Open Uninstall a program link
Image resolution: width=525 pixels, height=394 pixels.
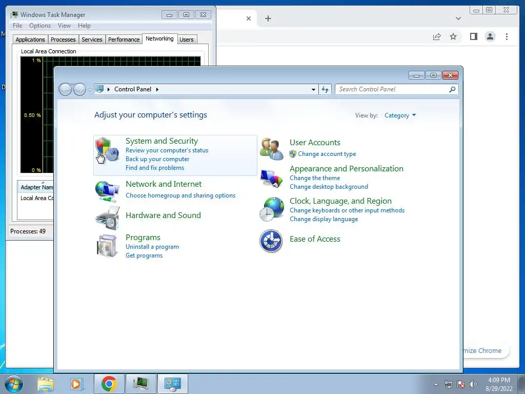152,247
